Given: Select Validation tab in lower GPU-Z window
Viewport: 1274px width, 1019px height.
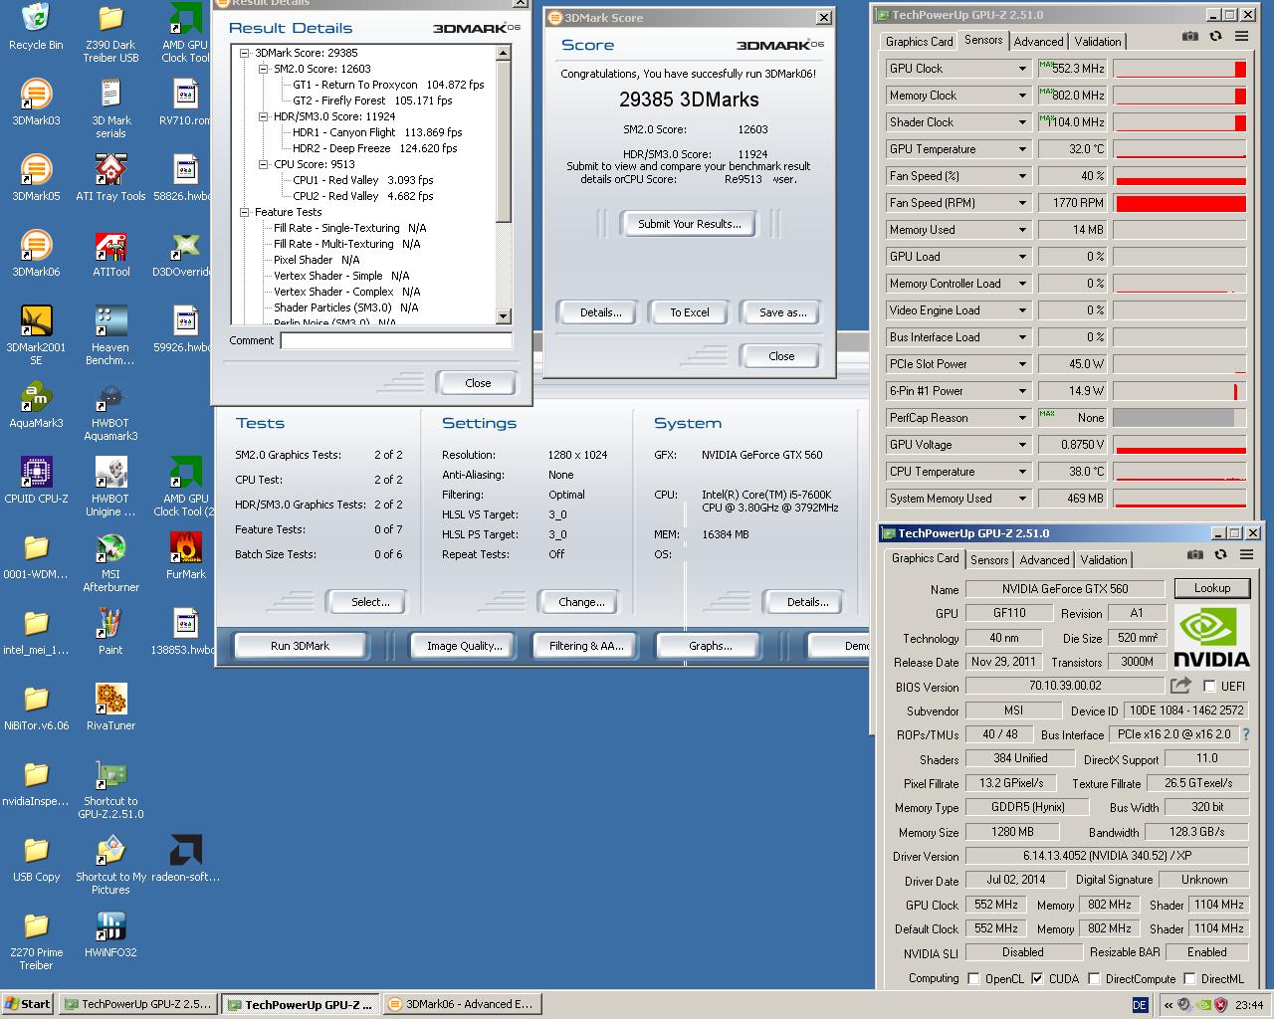Looking at the screenshot, I should 1104,560.
